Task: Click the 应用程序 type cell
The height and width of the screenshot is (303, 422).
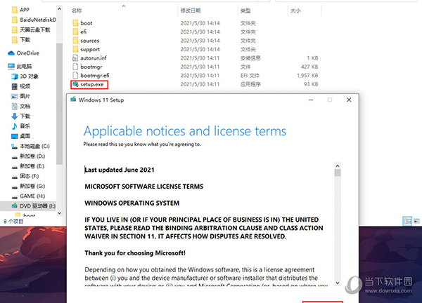Action: pyautogui.click(x=250, y=84)
